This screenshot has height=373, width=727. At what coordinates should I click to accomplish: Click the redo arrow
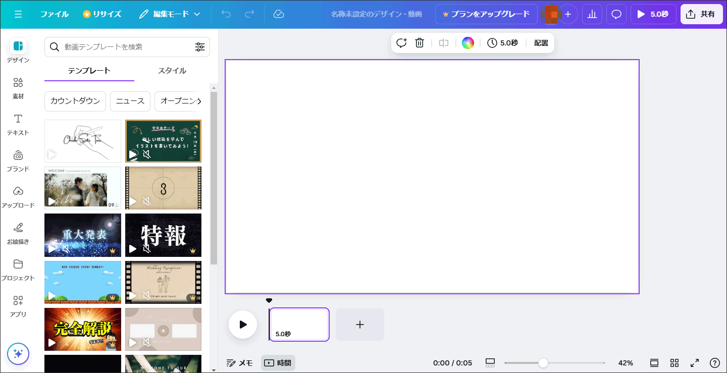(x=249, y=14)
